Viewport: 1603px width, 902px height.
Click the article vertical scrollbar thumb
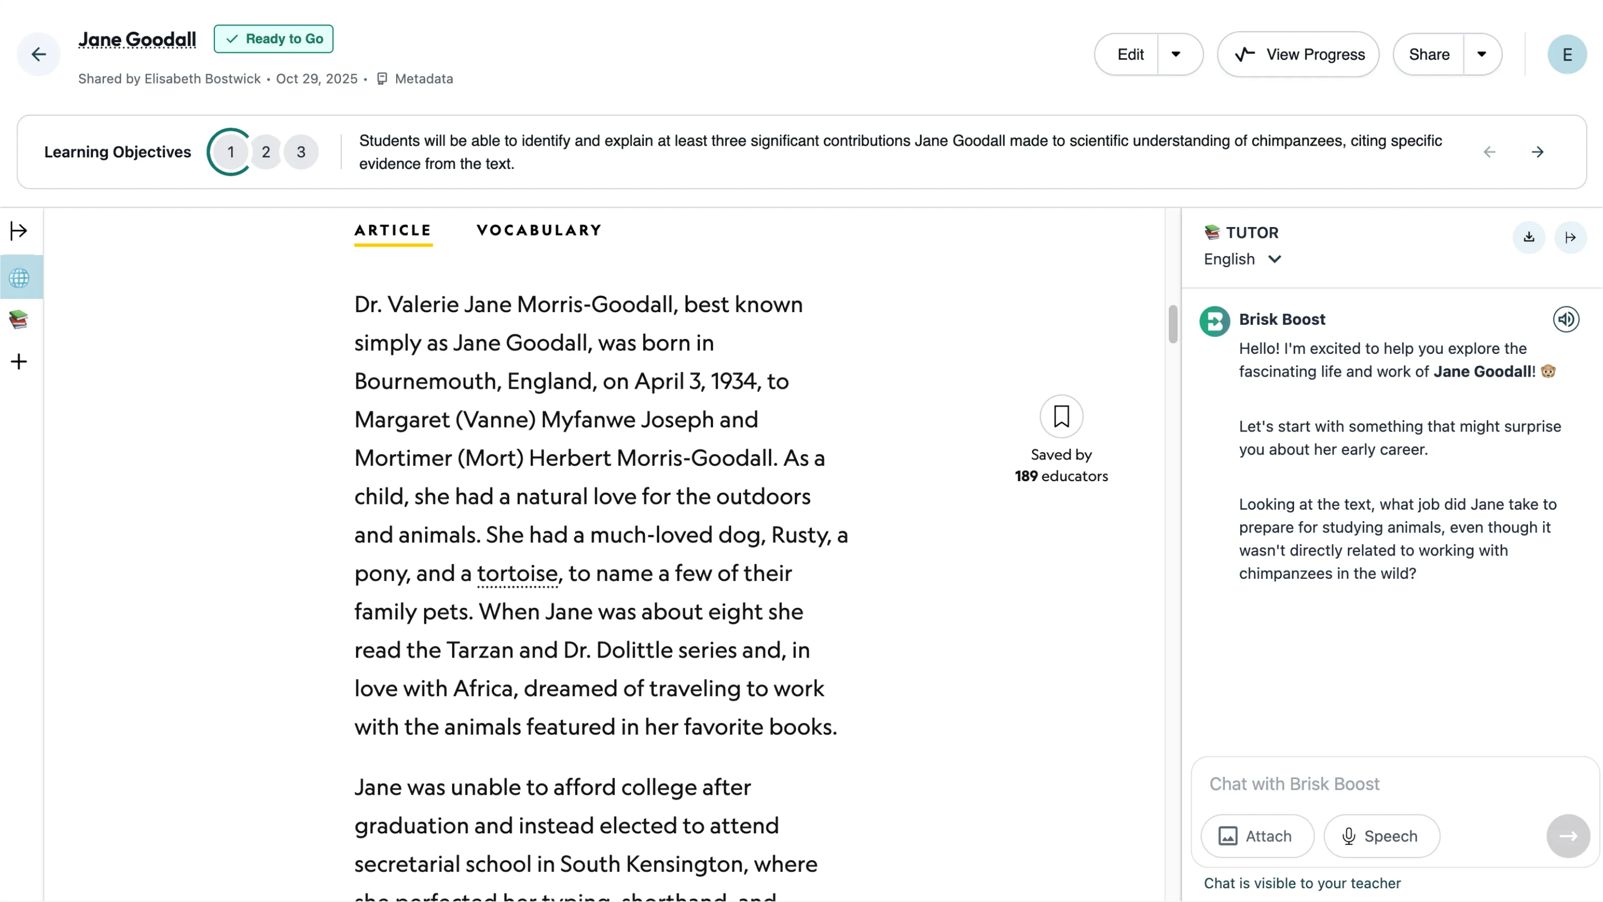tap(1173, 324)
